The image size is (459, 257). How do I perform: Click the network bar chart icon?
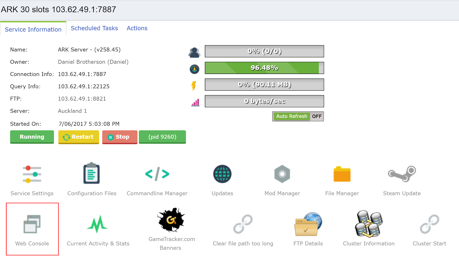coord(195,102)
